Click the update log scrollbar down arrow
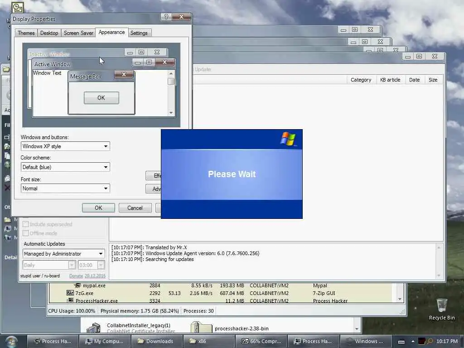 (x=439, y=275)
